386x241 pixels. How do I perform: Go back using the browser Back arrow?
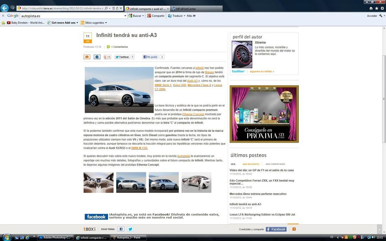pos(5,8)
